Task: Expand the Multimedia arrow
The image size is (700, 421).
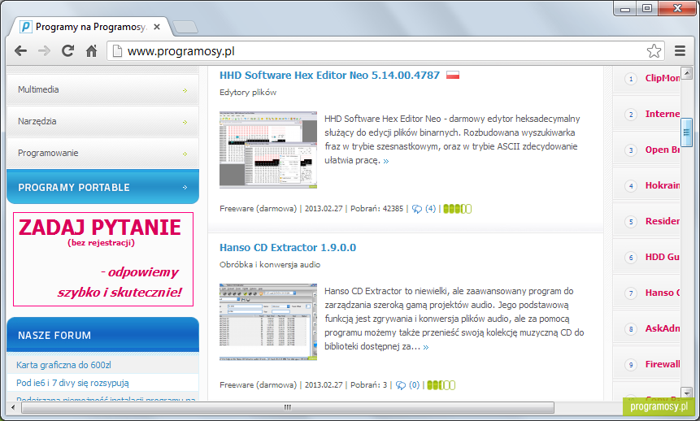Action: coord(185,91)
